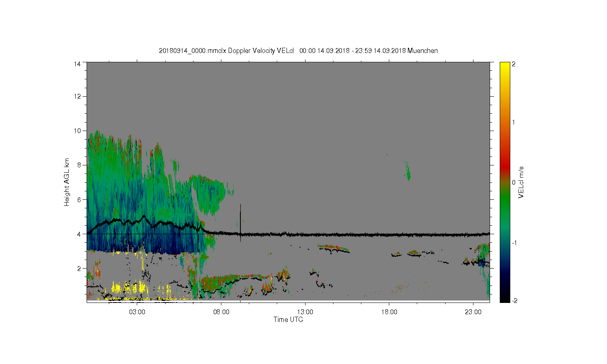Click the 'VELcl m/s' colorbar label
The width and height of the screenshot is (607, 364).
point(521,182)
